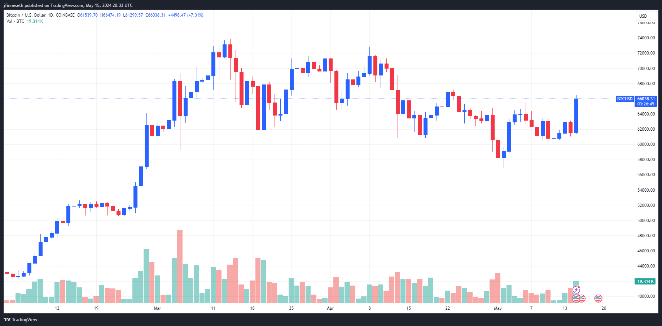Image resolution: width=662 pixels, height=326 pixels.
Task: Open the 1D timeframe selector
Action: pyautogui.click(x=50, y=15)
